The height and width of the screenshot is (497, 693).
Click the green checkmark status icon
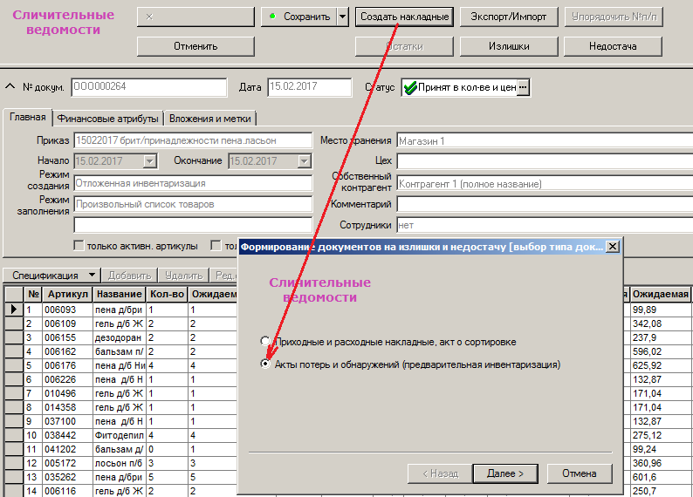pyautogui.click(x=410, y=87)
